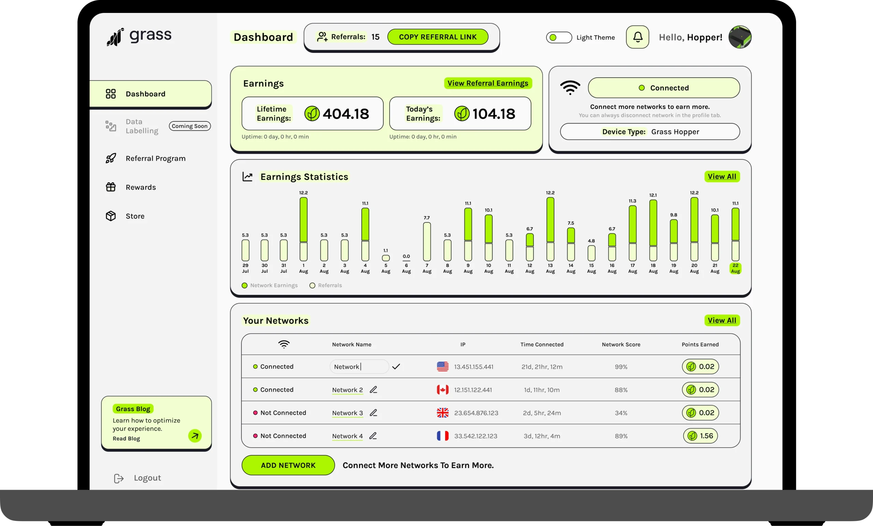Viewport: 873px width, 526px height.
Task: Toggle the Light Theme switch
Action: click(x=558, y=37)
